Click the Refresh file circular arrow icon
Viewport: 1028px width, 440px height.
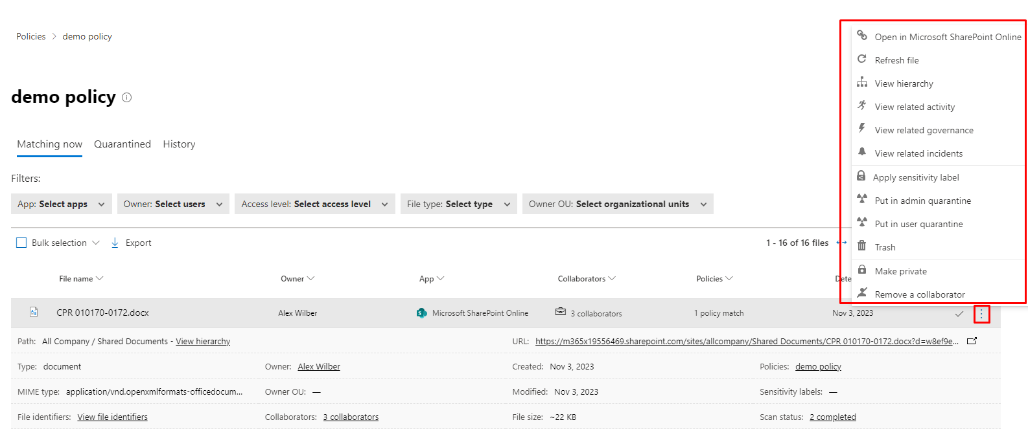coord(862,60)
